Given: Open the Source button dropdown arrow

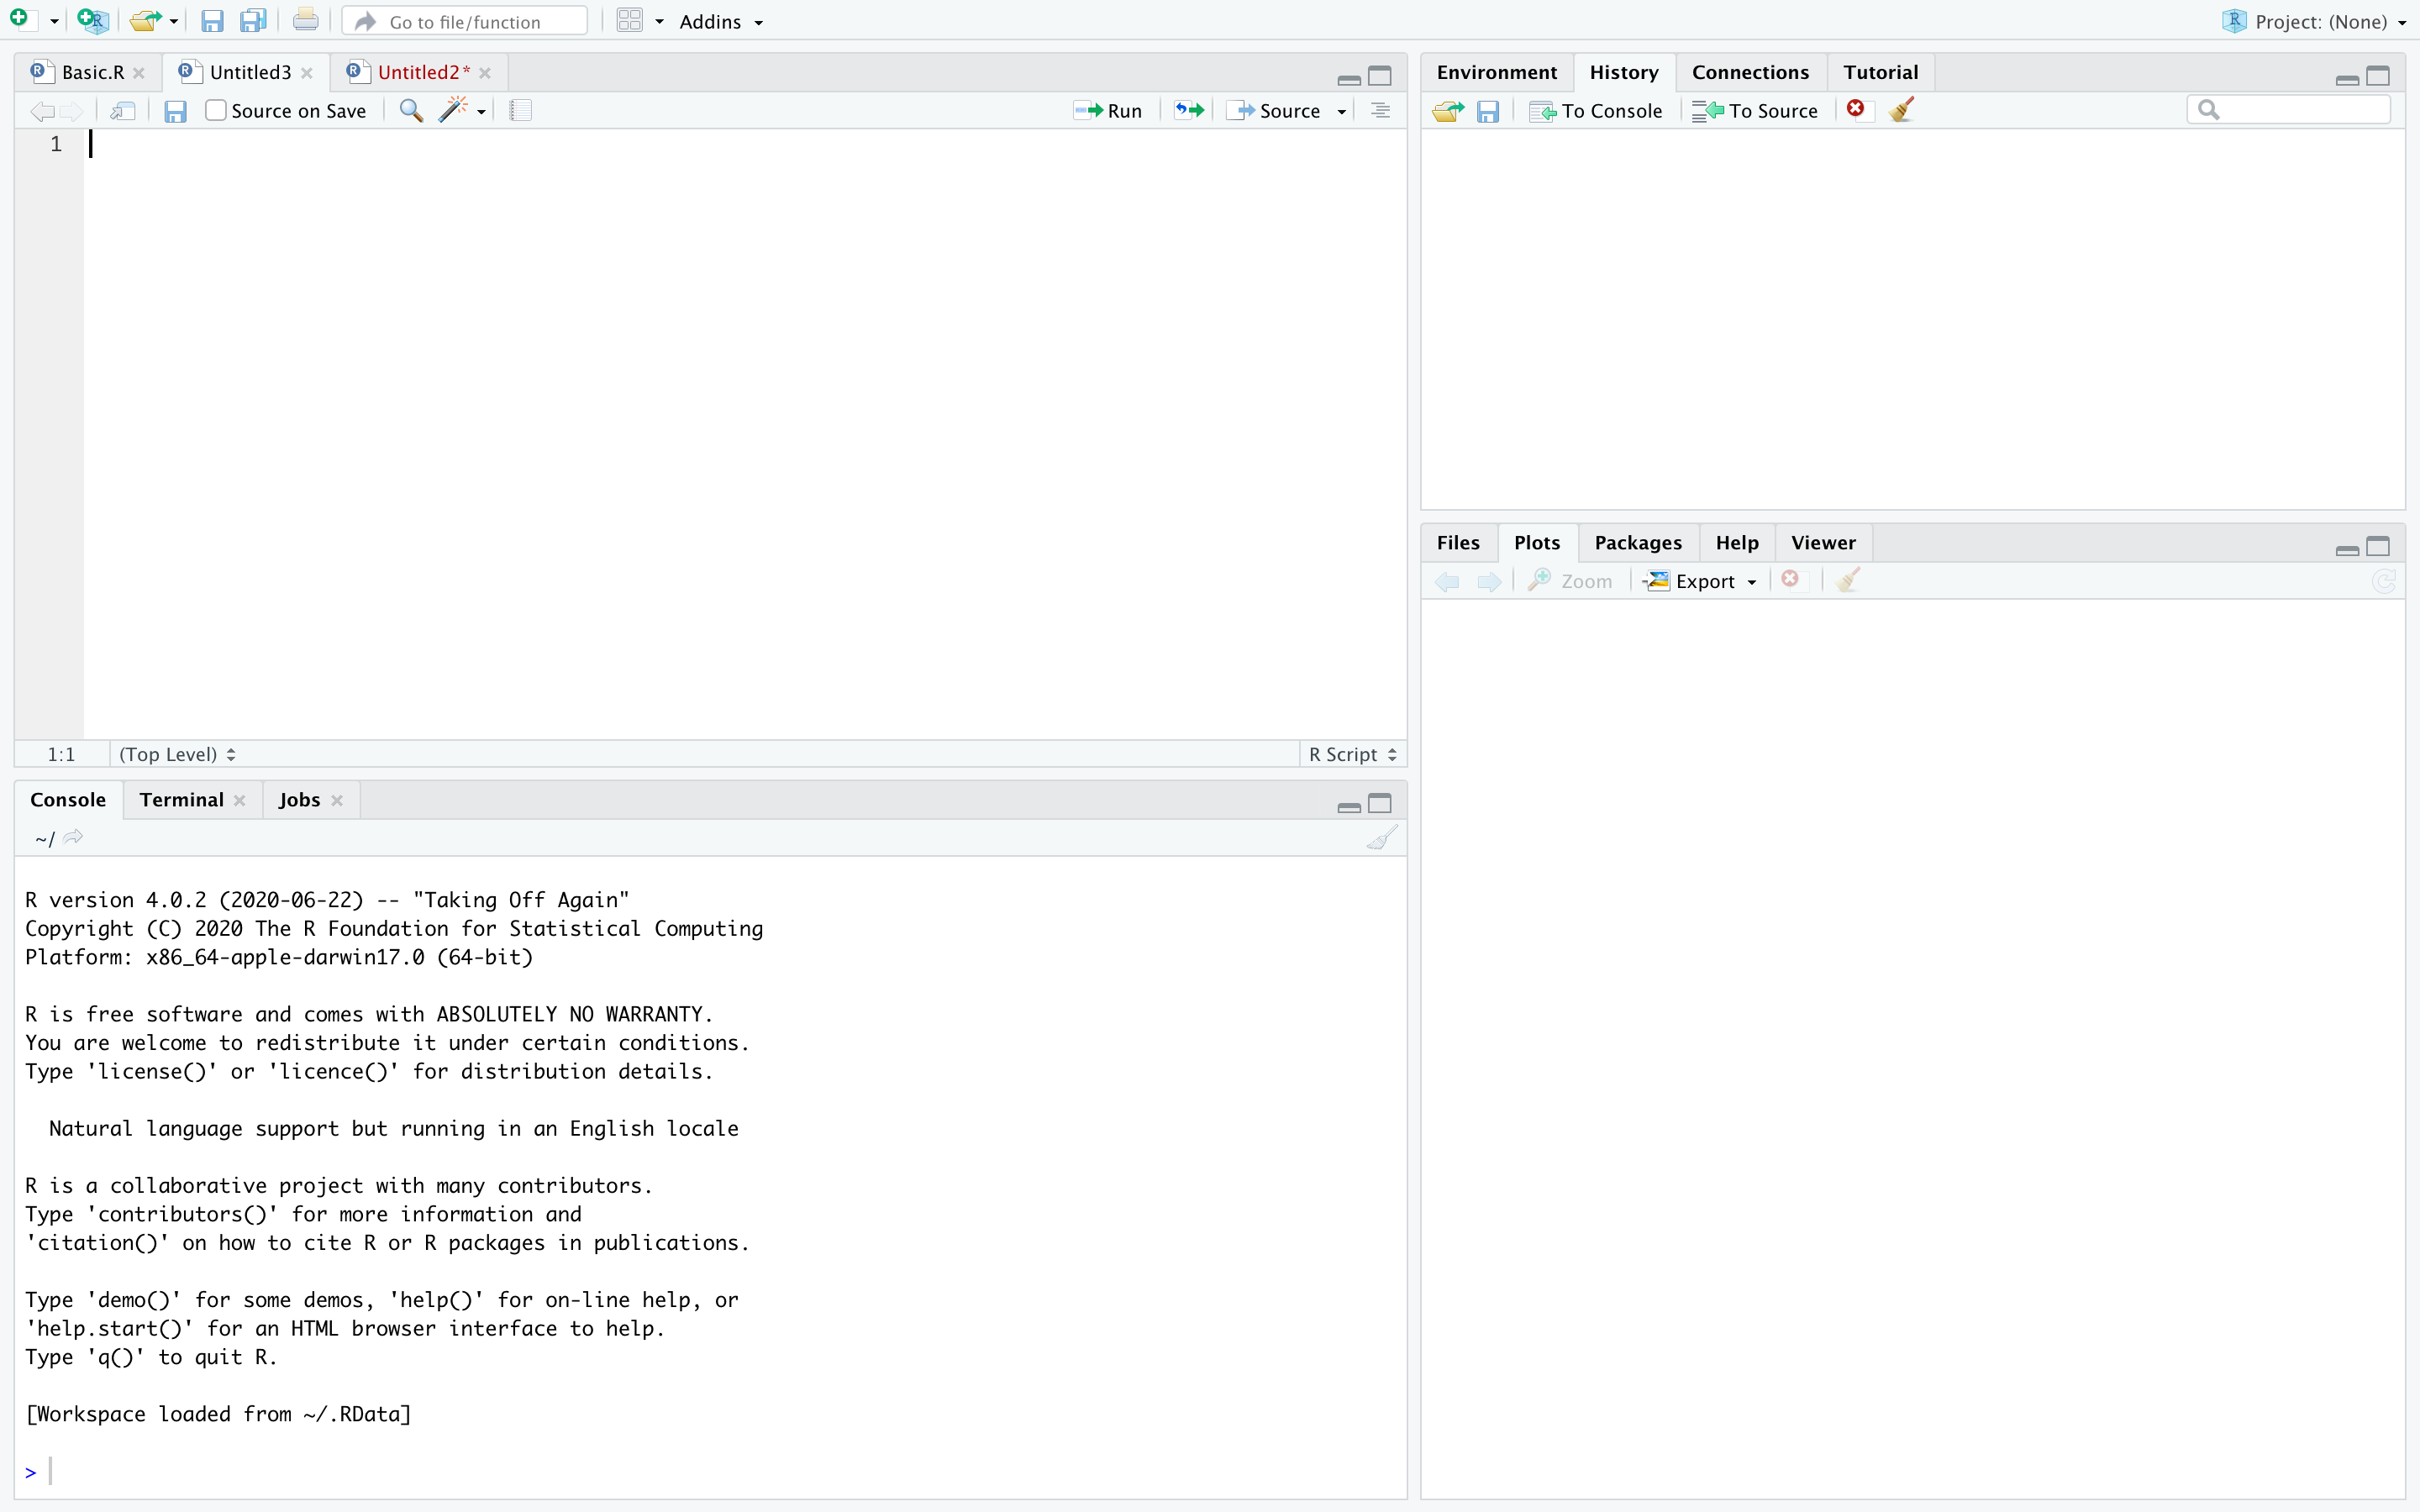Looking at the screenshot, I should pyautogui.click(x=1342, y=112).
